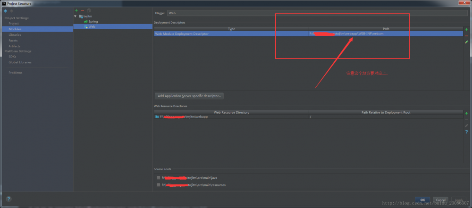Select the twjitm module
472x208 pixels.
(x=88, y=16)
